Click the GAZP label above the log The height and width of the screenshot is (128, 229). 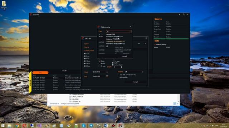point(64,71)
